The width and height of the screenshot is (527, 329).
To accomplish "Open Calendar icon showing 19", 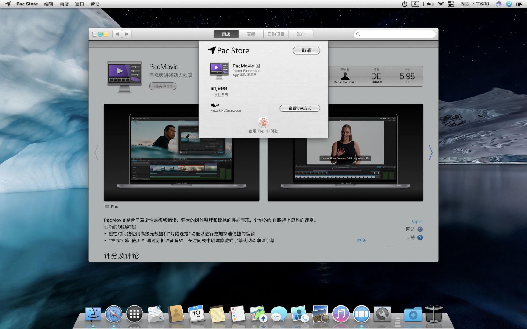I will (x=196, y=313).
